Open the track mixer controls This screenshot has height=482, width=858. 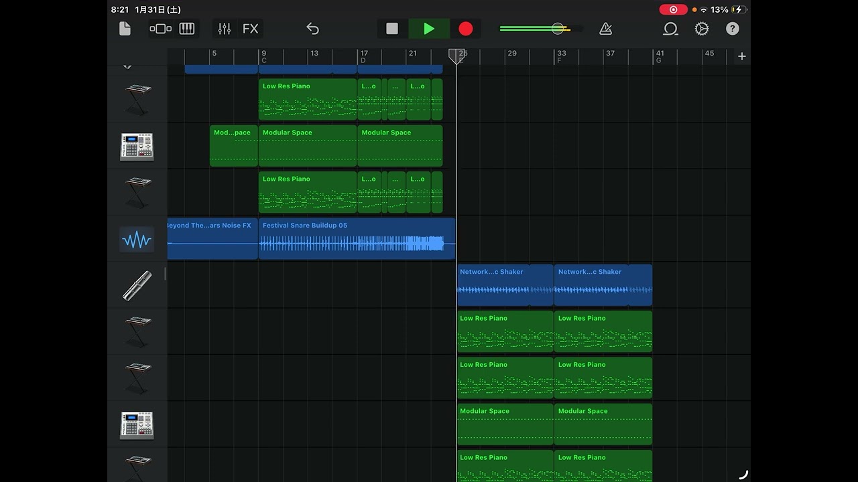(x=224, y=29)
